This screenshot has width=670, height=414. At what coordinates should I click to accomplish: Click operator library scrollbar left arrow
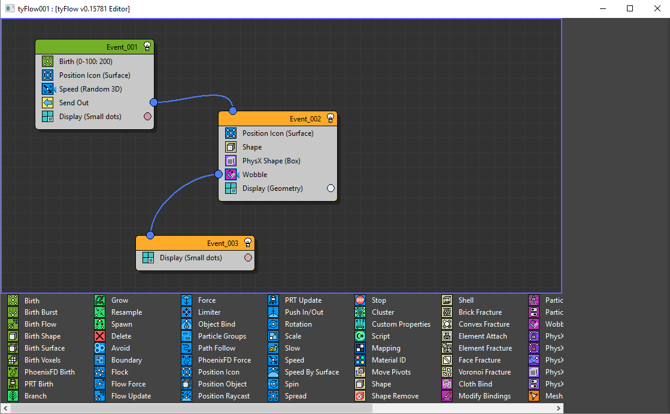coord(6,409)
